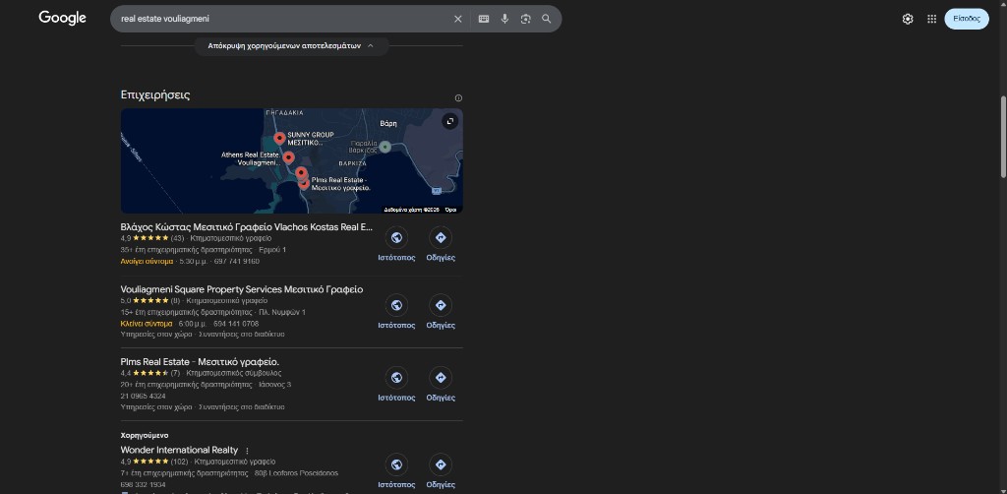Click the Χορηγούμενο sponsored label
The image size is (1007, 494).
pos(145,436)
